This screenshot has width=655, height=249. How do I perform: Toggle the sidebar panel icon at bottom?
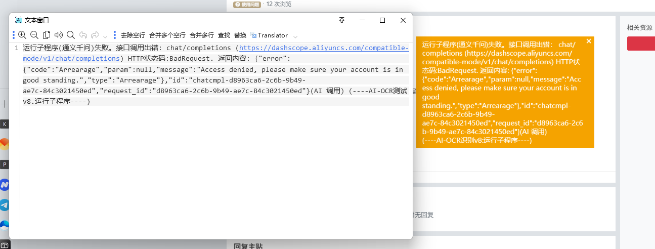click(5, 244)
